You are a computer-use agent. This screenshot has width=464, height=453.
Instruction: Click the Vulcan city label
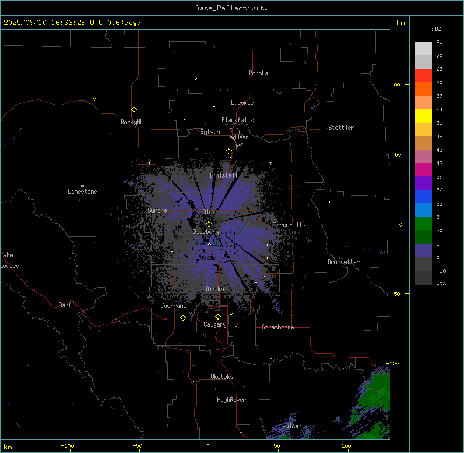coord(292,426)
